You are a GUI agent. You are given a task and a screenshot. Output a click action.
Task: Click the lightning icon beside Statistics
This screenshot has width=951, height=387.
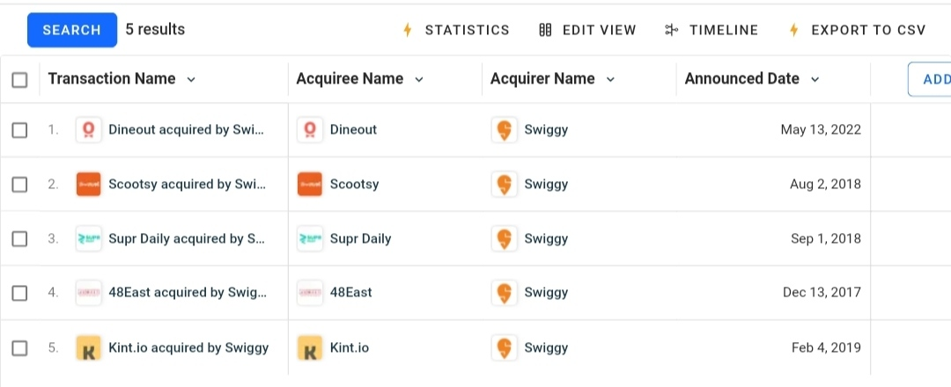[408, 30]
